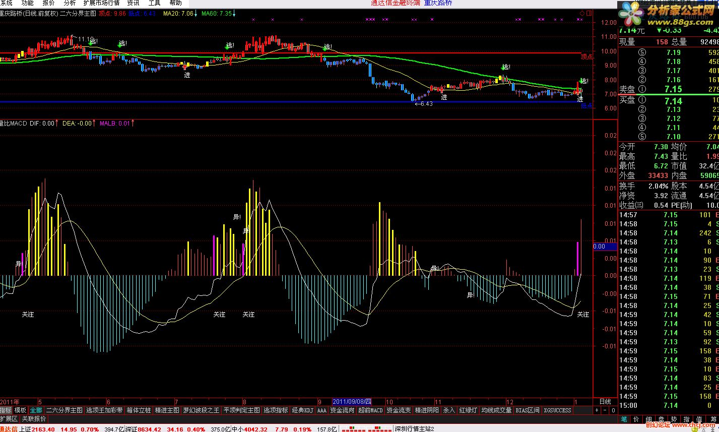Open the 扩展市场行情 menu
Image resolution: width=719 pixels, height=432 pixels.
pos(101,3)
